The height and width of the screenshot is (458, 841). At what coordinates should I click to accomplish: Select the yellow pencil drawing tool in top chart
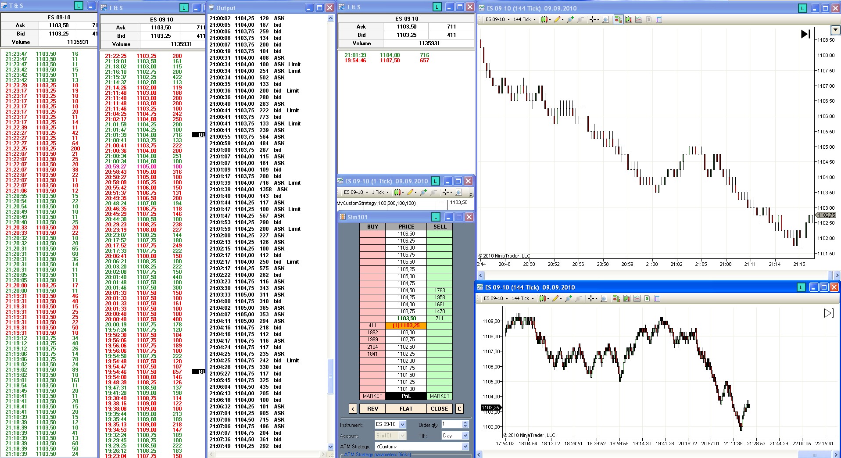point(558,19)
